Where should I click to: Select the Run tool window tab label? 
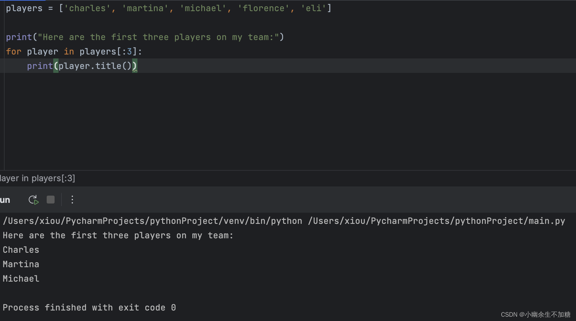(5, 200)
